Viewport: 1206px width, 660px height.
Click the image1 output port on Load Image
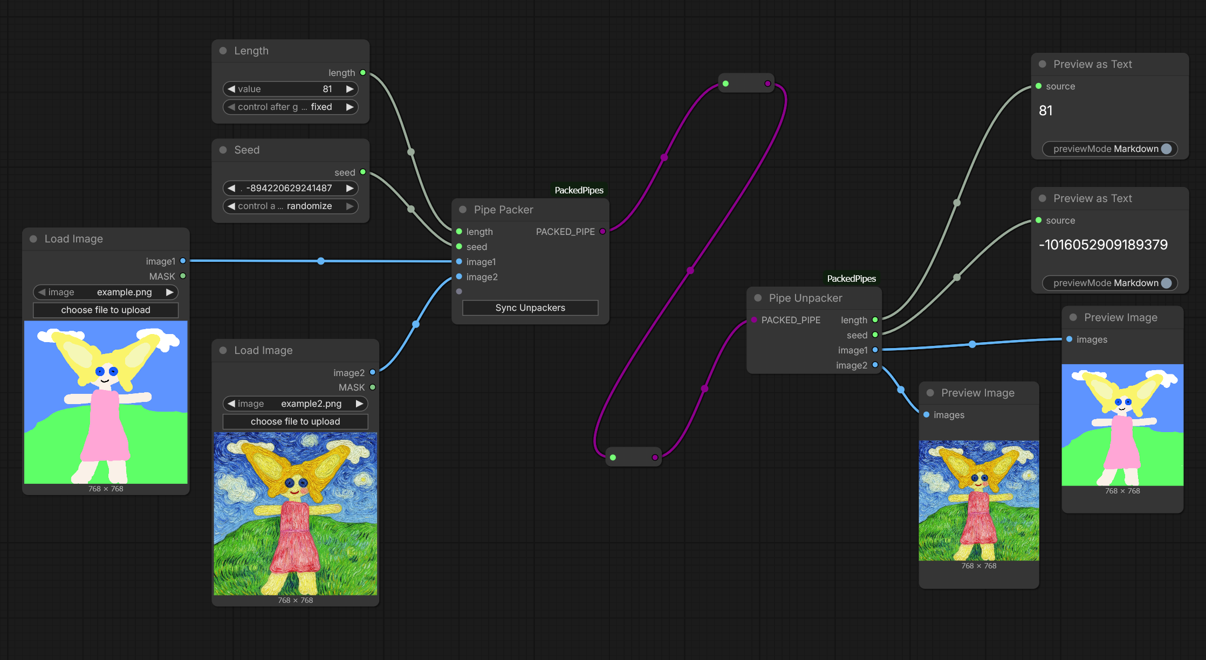coord(183,261)
